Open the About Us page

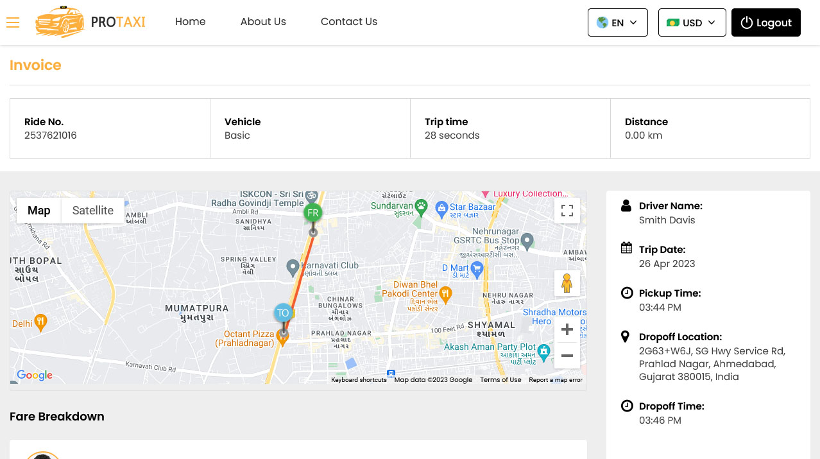point(263,22)
